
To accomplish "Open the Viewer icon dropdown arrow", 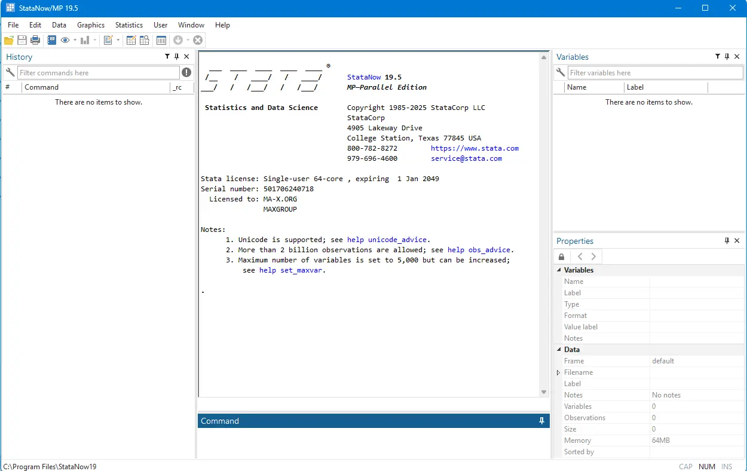I will pyautogui.click(x=75, y=40).
